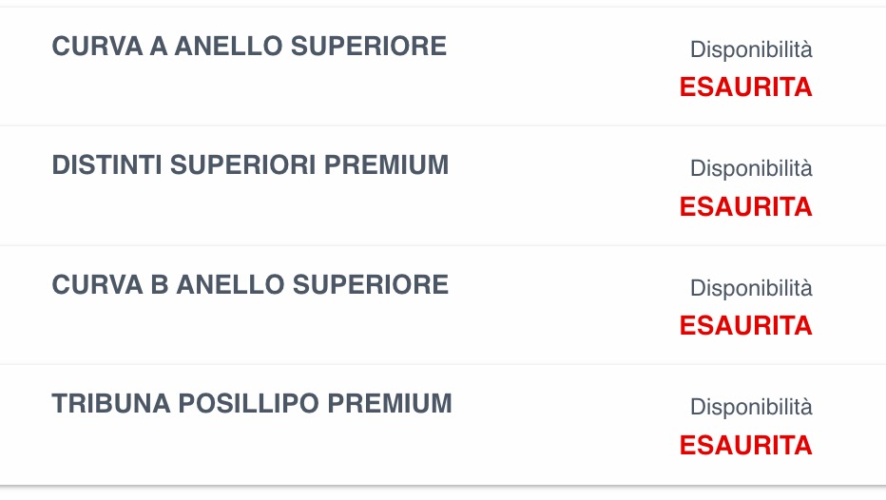Click empty middle area of Curva A row
This screenshot has height=500, width=886.
561,67
